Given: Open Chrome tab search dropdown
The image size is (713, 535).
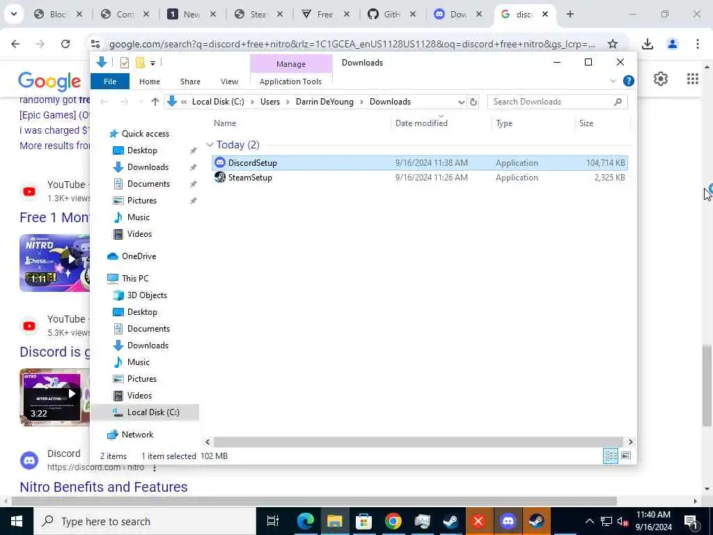Looking at the screenshot, I should 14,14.
